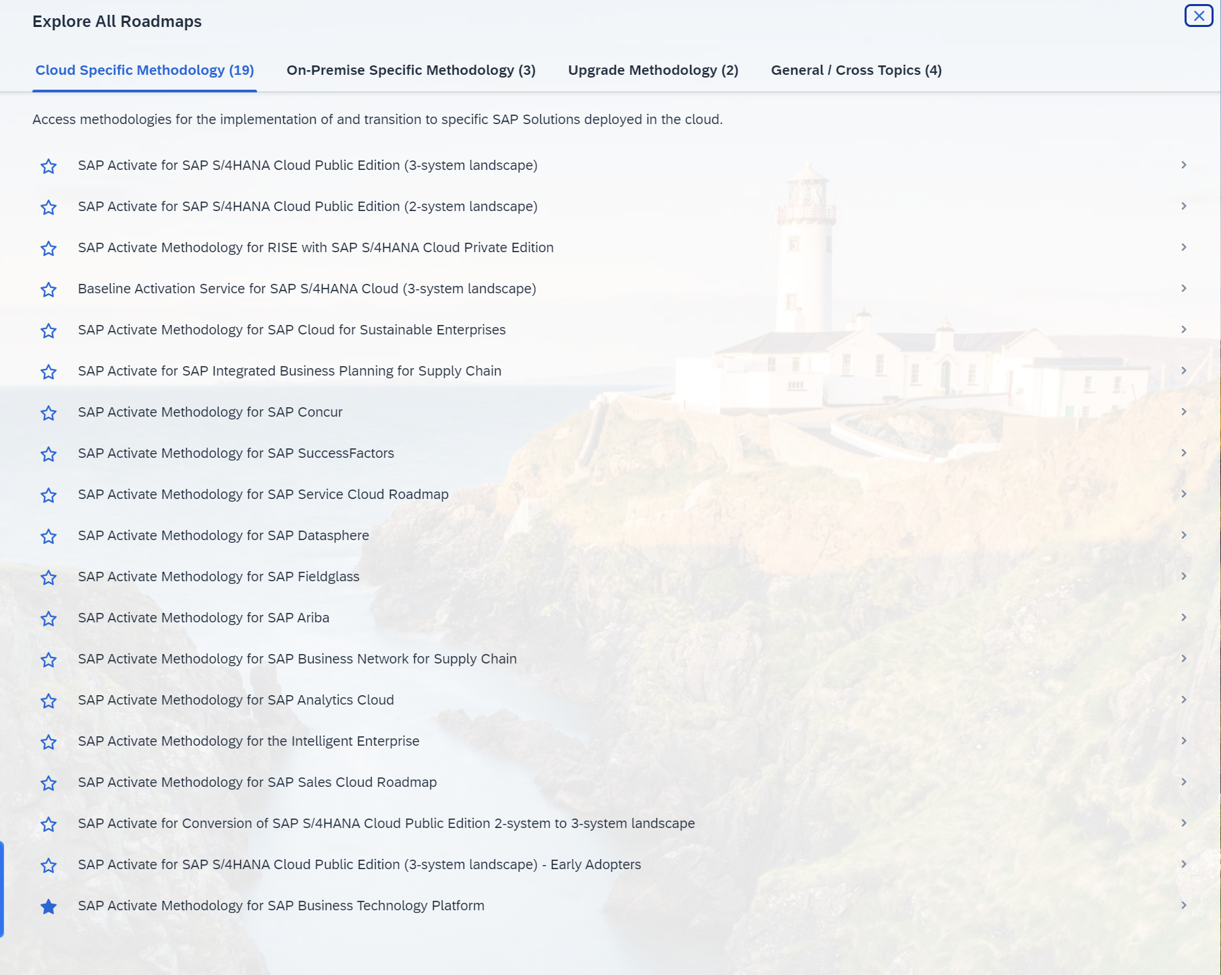Open SAP Activate Methodology for the Intelligent Enterprise
The width and height of the screenshot is (1221, 975).
click(249, 741)
